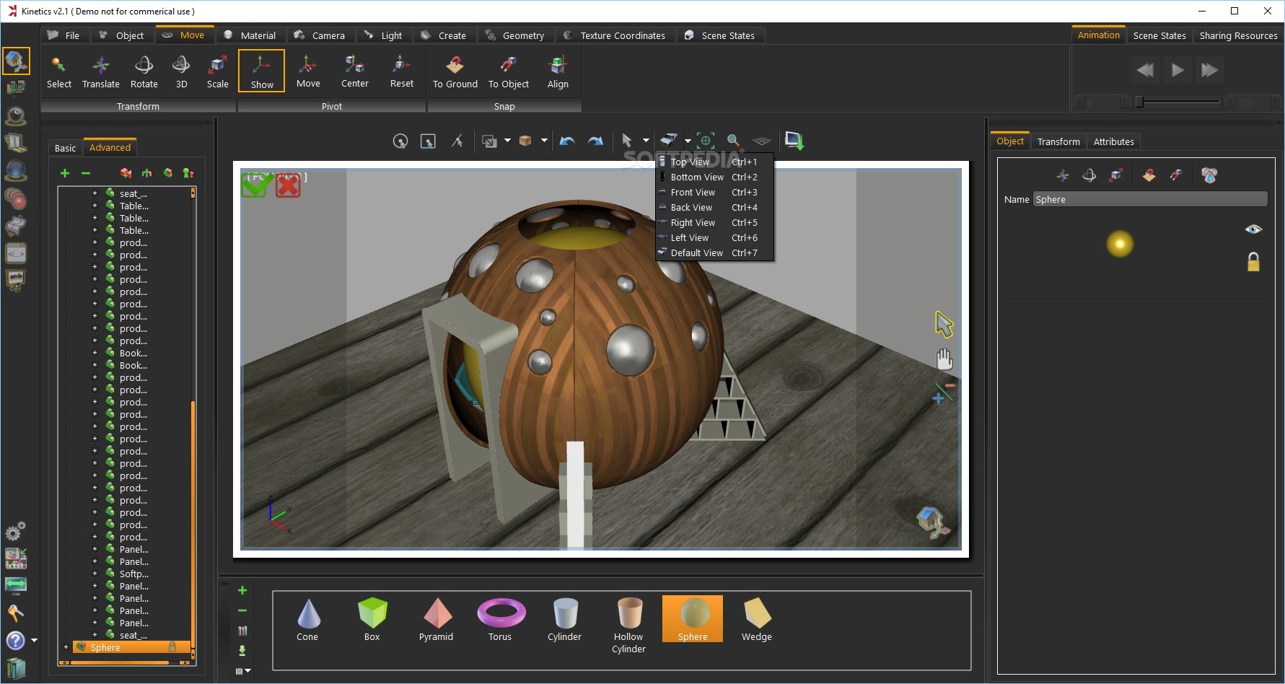This screenshot has width=1285, height=684.
Task: Snap object To Ground
Action: (x=455, y=72)
